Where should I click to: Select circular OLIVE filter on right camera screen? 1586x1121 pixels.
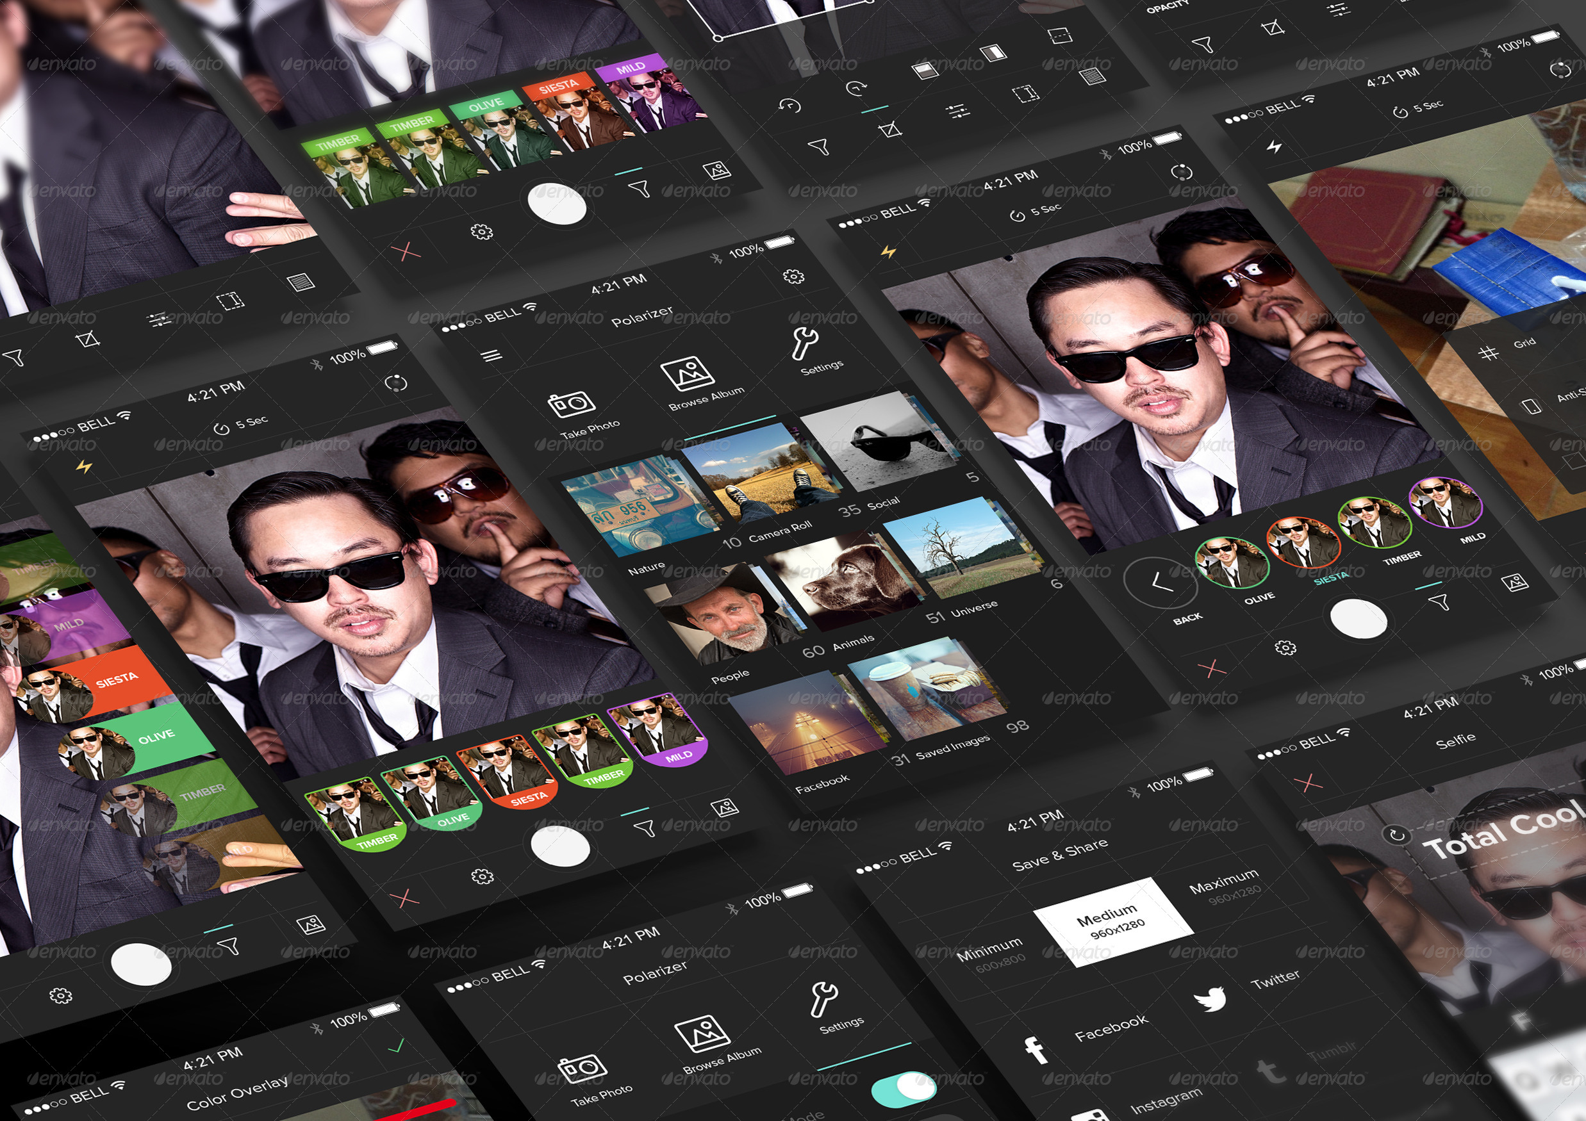[x=1232, y=562]
